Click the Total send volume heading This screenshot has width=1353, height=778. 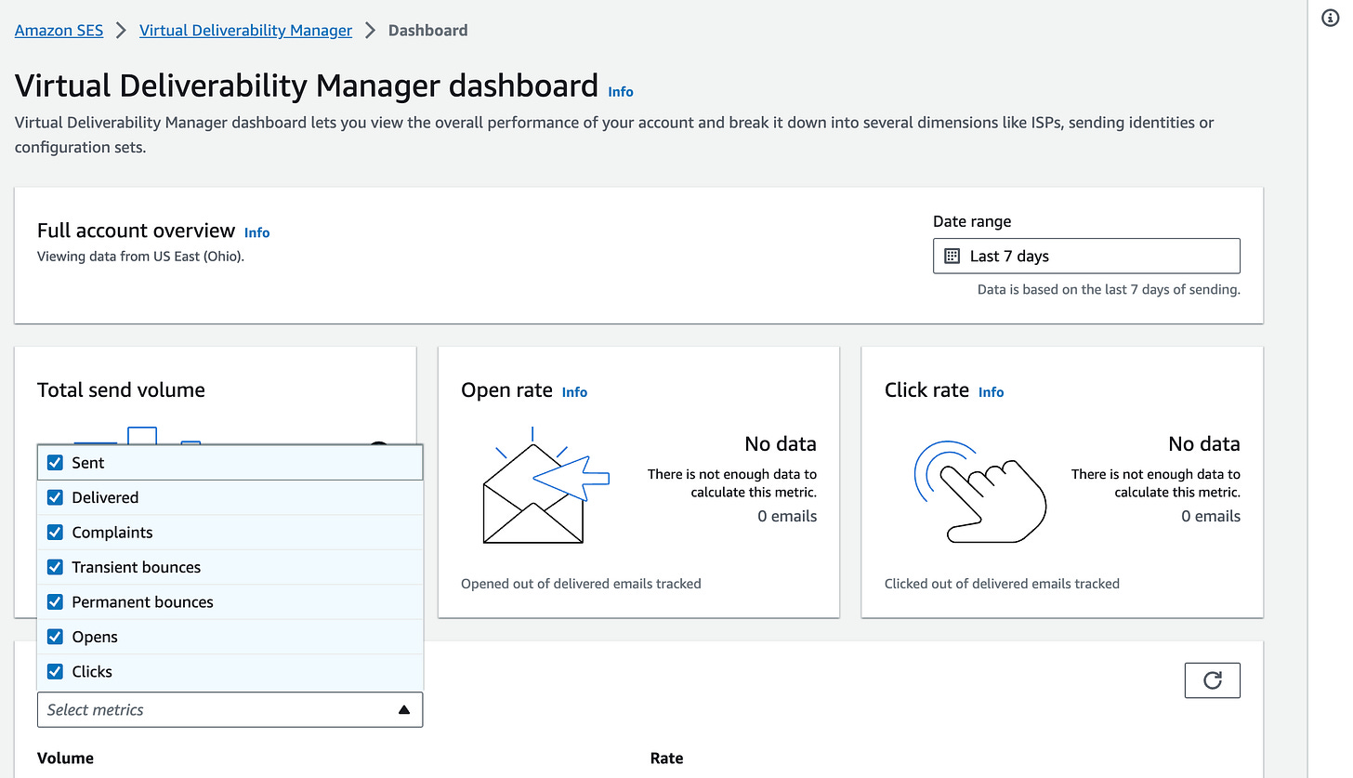point(121,390)
